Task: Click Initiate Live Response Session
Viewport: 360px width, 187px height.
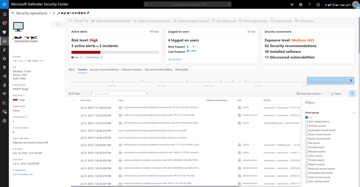Action: pyautogui.click(x=152, y=21)
